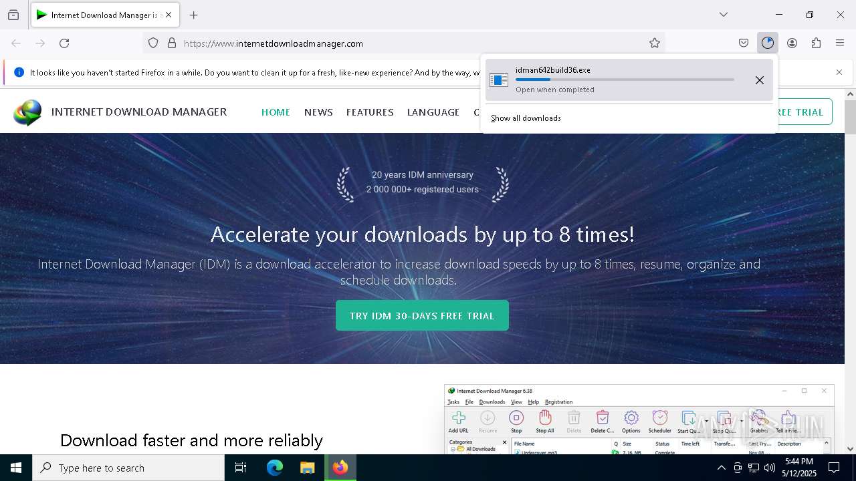This screenshot has height=481, width=856.
Task: Click the browser forward arrow
Action: tap(40, 43)
